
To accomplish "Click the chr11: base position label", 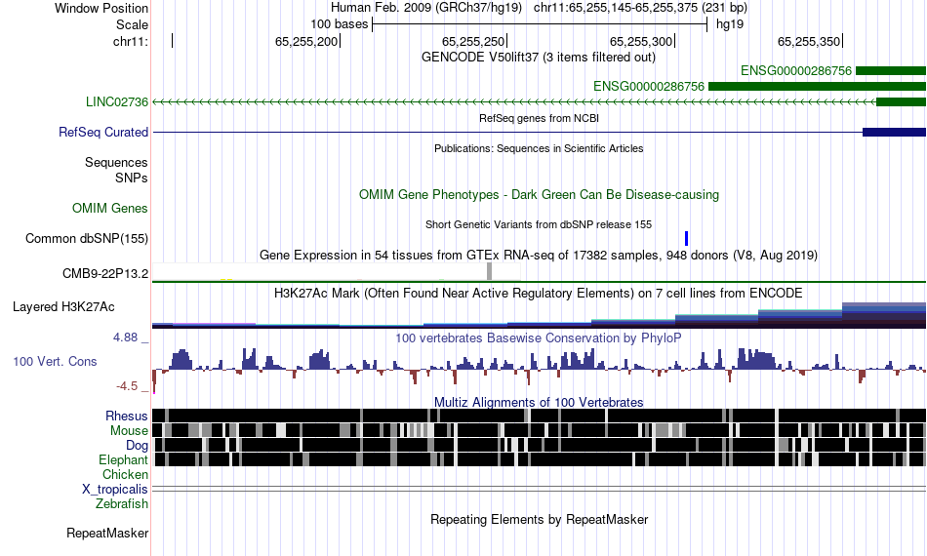I will [131, 41].
